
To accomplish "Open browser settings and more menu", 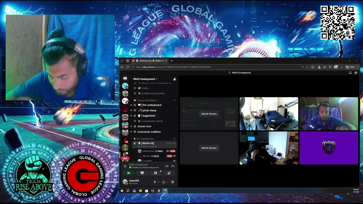I will (341, 67).
